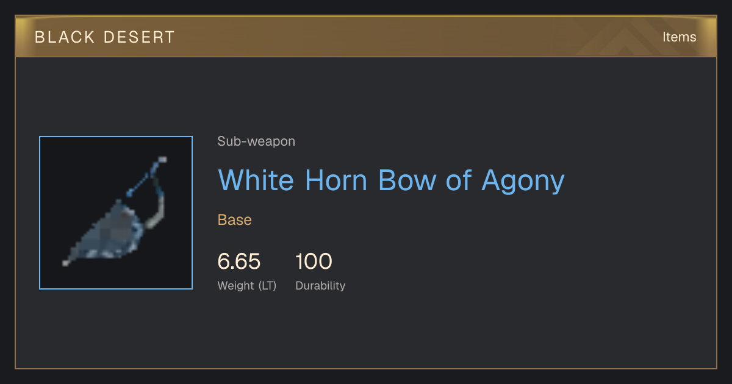This screenshot has width=732, height=384.
Task: Click the 100 durability value
Action: [x=314, y=261]
